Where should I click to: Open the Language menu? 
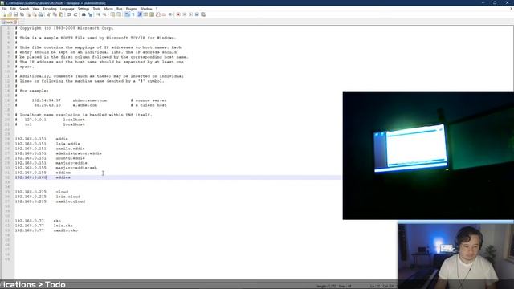(67, 9)
